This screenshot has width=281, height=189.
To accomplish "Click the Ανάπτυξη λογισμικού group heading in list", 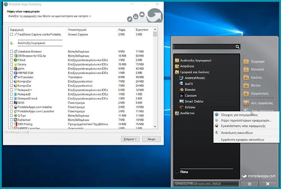I will 31,43.
